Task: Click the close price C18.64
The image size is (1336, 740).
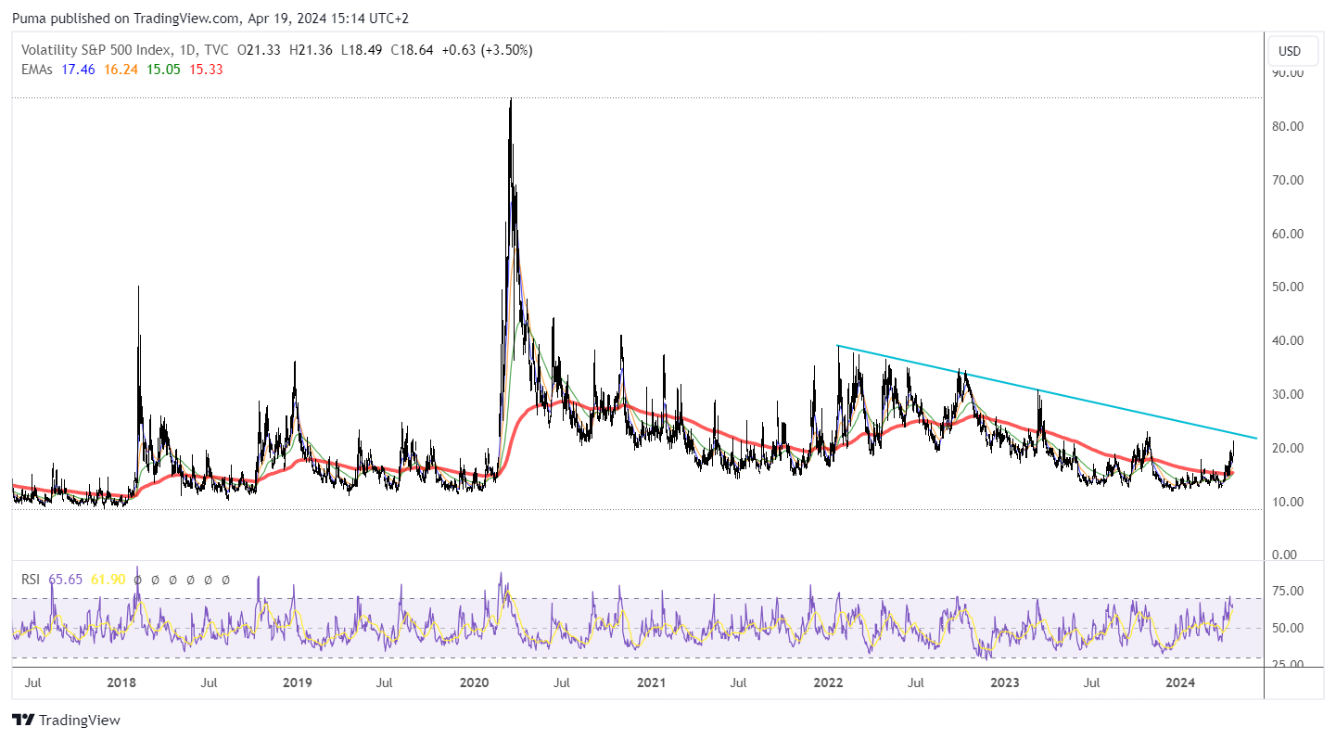Action: [x=412, y=50]
